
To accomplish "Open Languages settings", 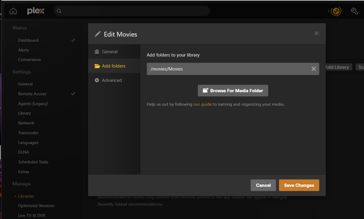I will 28,143.
